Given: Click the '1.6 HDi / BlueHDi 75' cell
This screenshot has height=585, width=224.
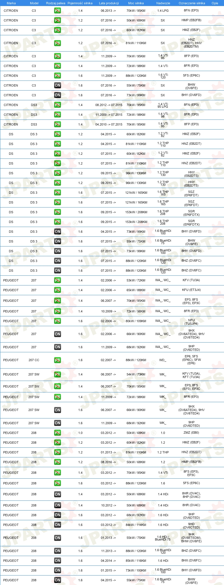Looking at the screenshot, I should tap(163, 538).
